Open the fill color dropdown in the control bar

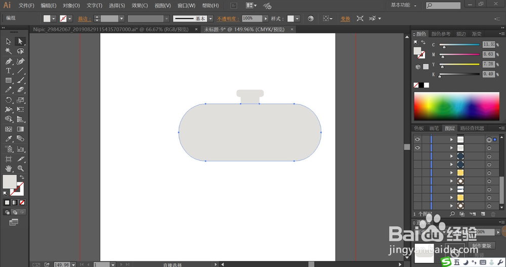pos(54,19)
